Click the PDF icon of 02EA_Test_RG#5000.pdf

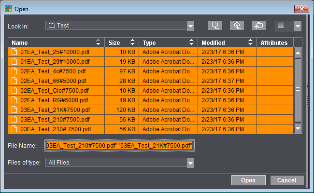[14, 100]
